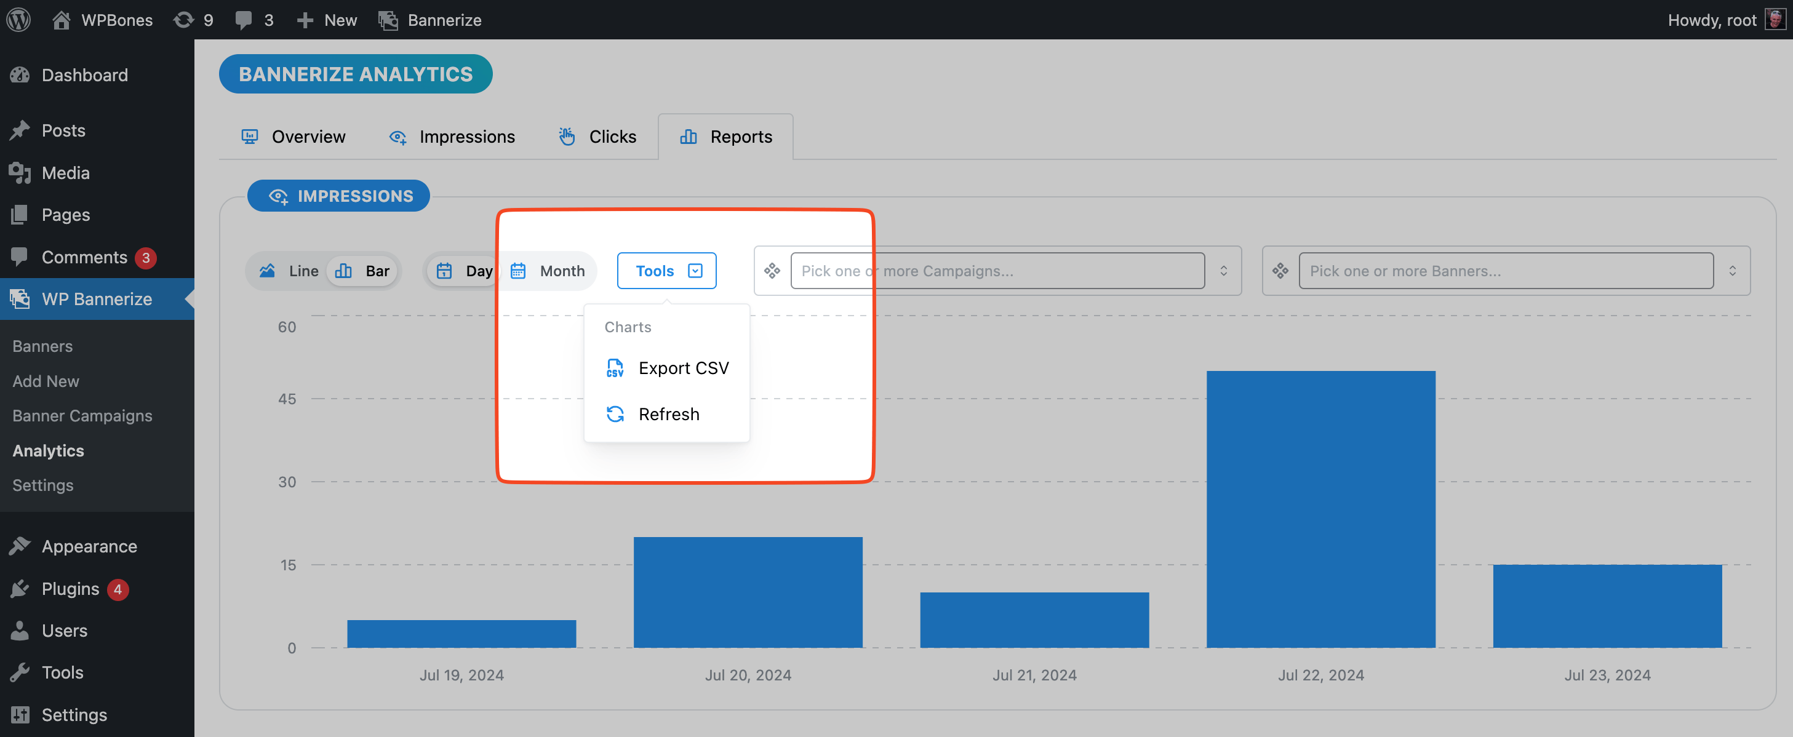The width and height of the screenshot is (1793, 737).
Task: Click the CSV file icon
Action: [x=615, y=368]
